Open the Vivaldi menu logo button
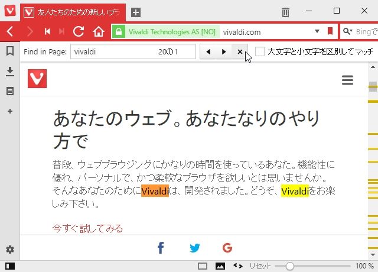Screen dimensions: 378x272 click(x=10, y=11)
